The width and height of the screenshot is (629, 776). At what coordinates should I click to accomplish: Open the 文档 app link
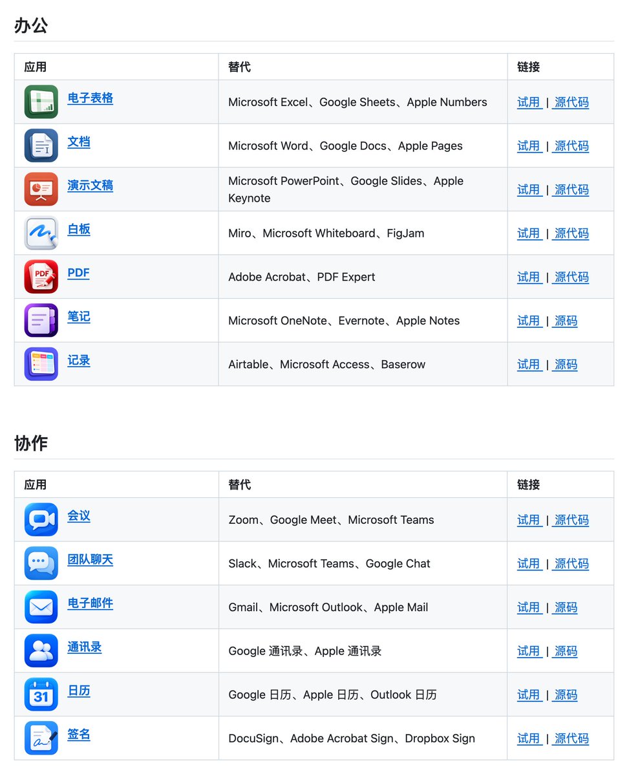pyautogui.click(x=79, y=142)
